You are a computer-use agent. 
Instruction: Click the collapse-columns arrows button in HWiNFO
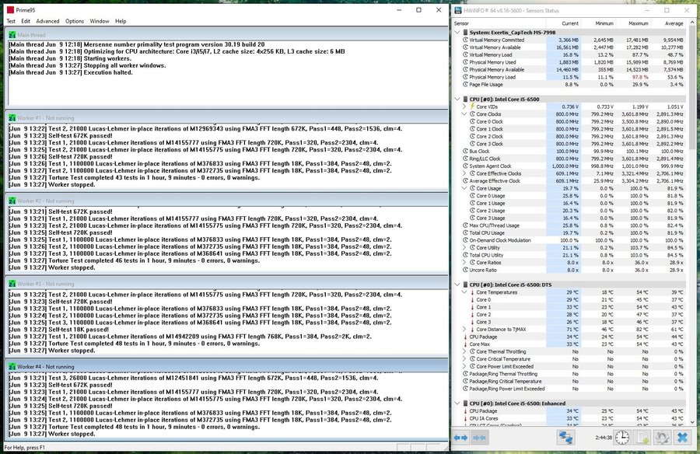coord(479,438)
